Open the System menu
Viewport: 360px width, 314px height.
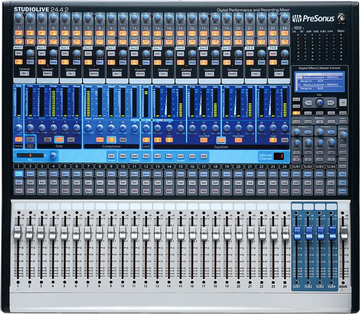pos(319,113)
